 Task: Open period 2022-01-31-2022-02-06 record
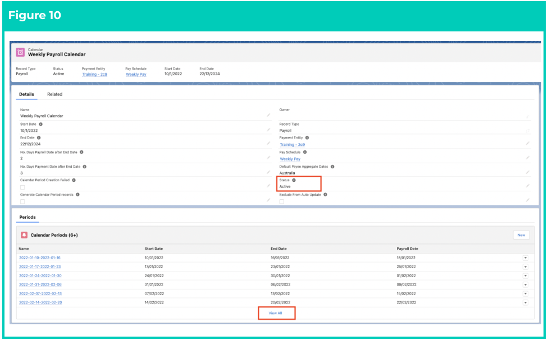click(x=40, y=284)
